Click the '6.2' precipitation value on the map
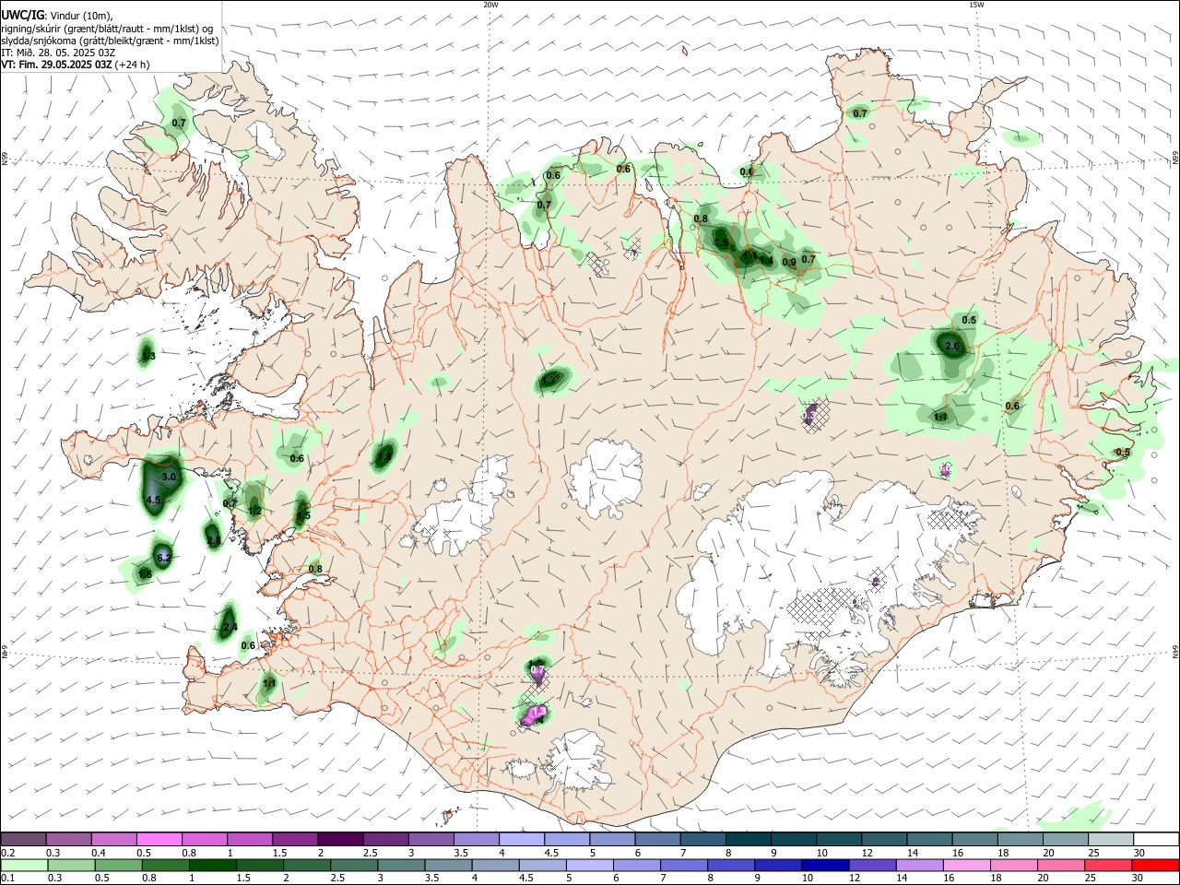 click(x=164, y=558)
